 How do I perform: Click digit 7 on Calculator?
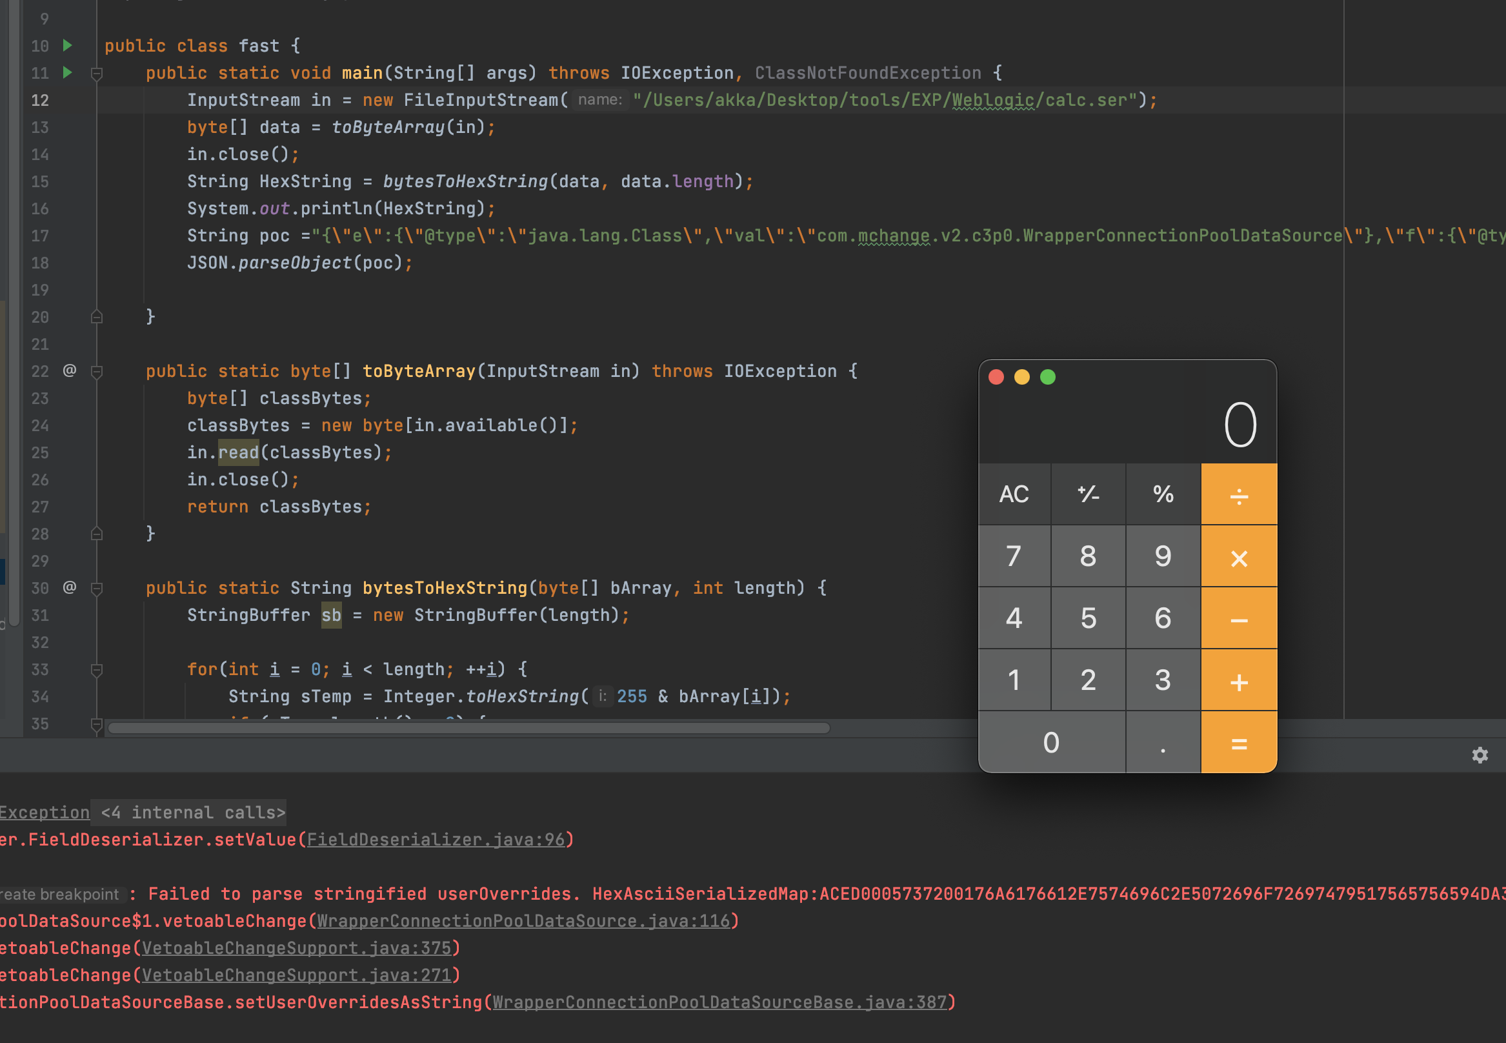(x=1014, y=556)
